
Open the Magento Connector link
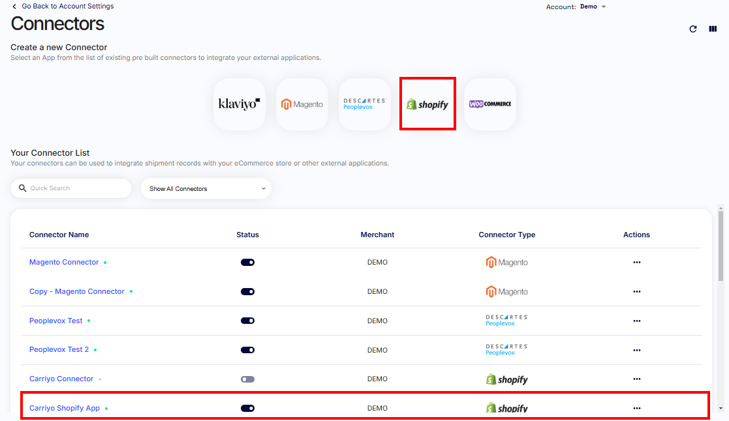[x=64, y=262]
